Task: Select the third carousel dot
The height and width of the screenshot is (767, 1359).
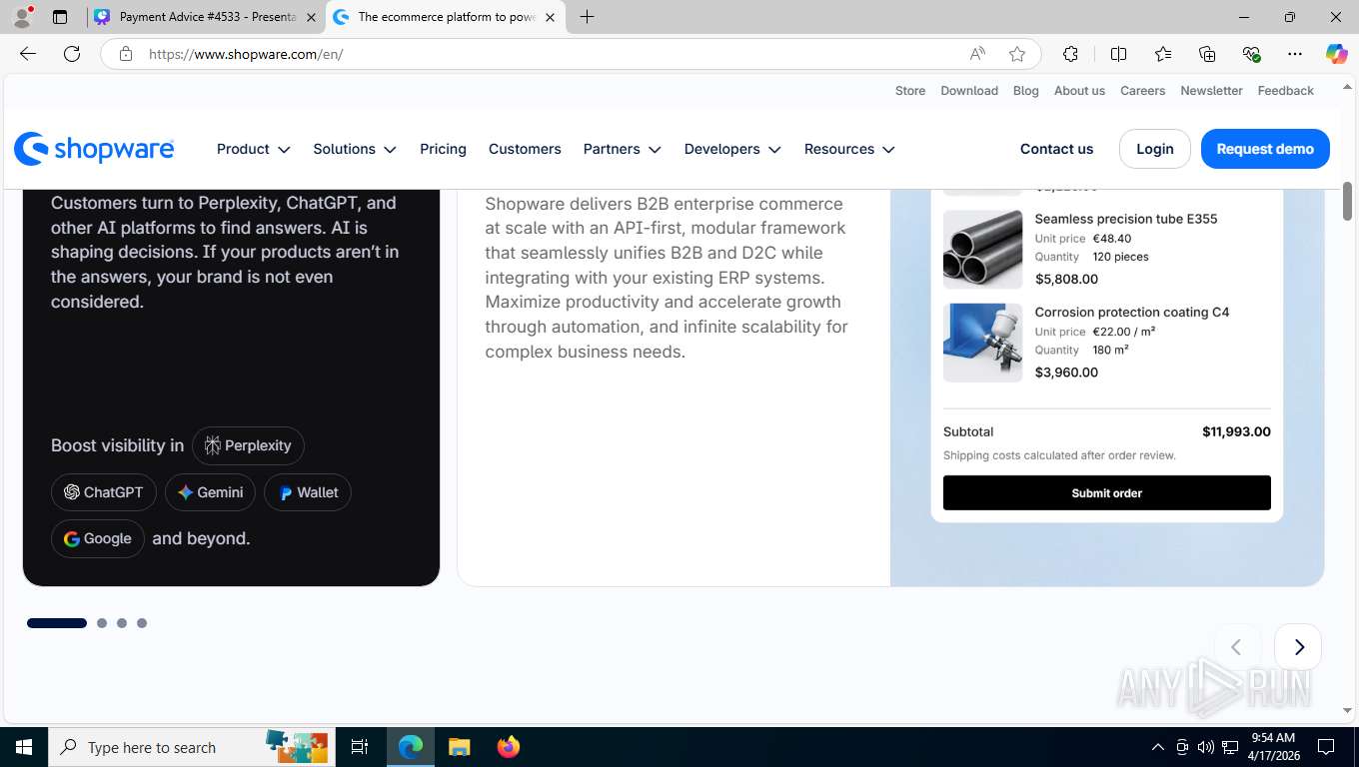Action: (x=122, y=623)
